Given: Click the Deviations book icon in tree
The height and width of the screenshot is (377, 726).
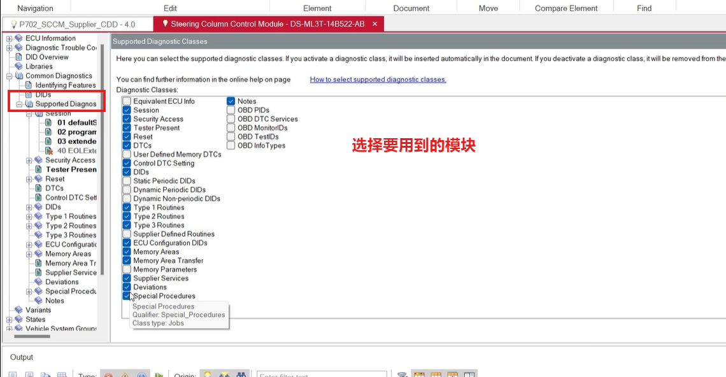Looking at the screenshot, I should [x=38, y=281].
